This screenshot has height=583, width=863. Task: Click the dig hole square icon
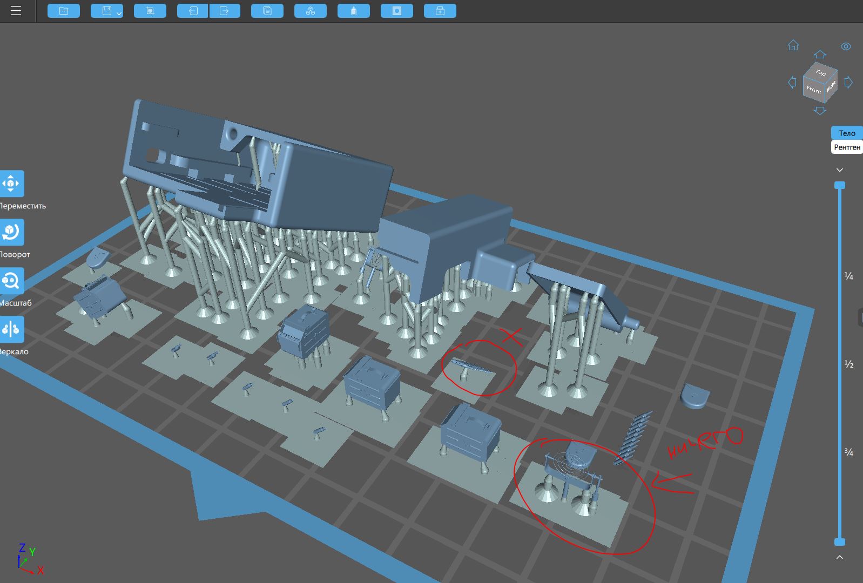coord(397,11)
